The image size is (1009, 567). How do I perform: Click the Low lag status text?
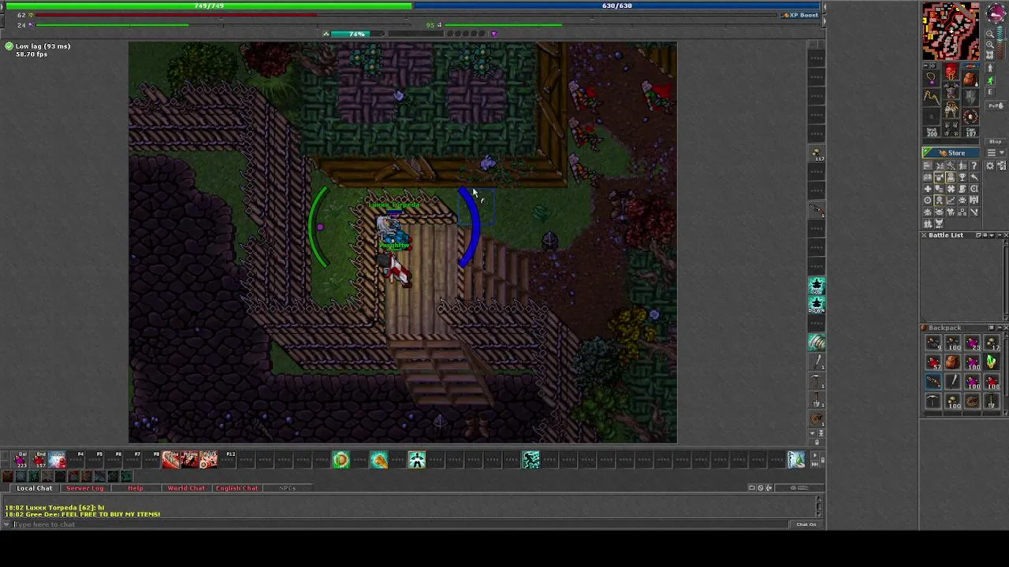[x=43, y=46]
